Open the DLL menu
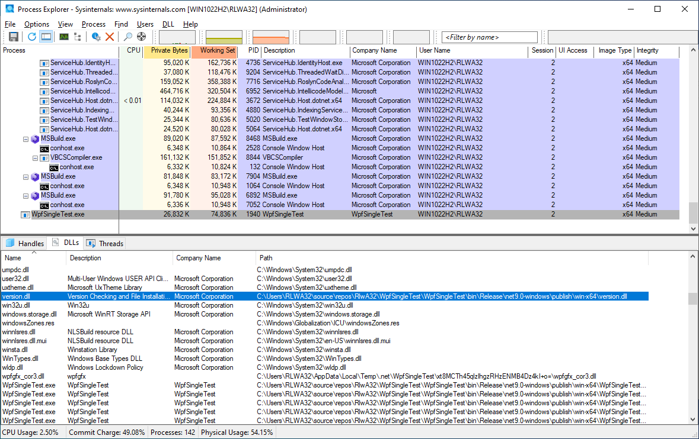The image size is (699, 439). pos(168,24)
